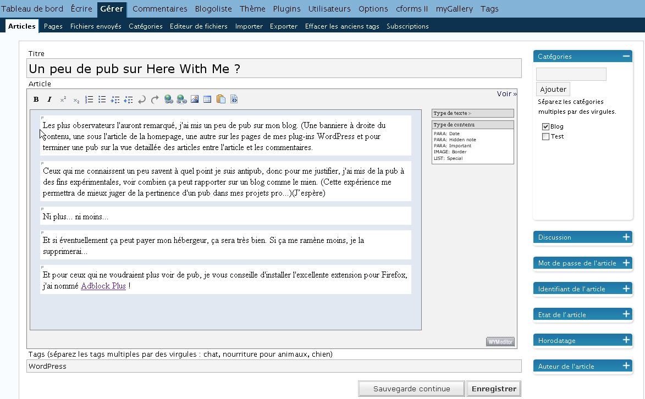This screenshot has height=399, width=645.
Task: Expand the Discussion panel
Action: (626, 237)
